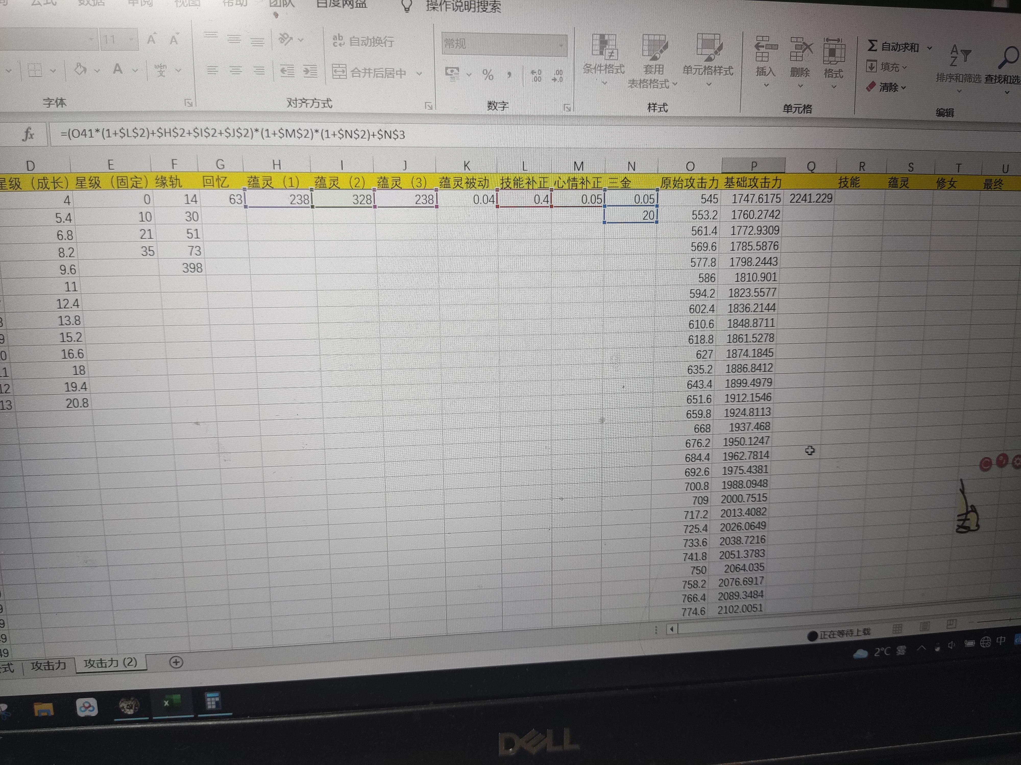The width and height of the screenshot is (1021, 765).
Task: Open the 数字 dialog launcher
Action: 567,108
